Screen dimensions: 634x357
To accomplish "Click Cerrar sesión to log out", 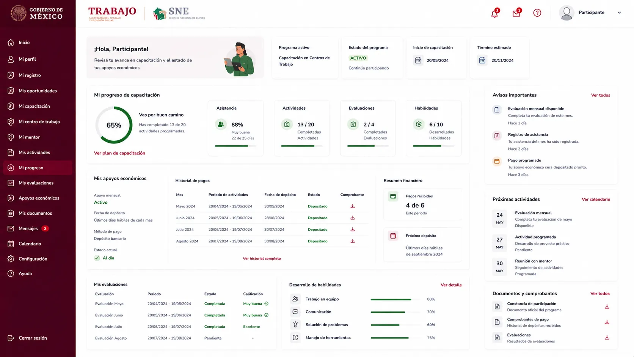I will (x=38, y=338).
